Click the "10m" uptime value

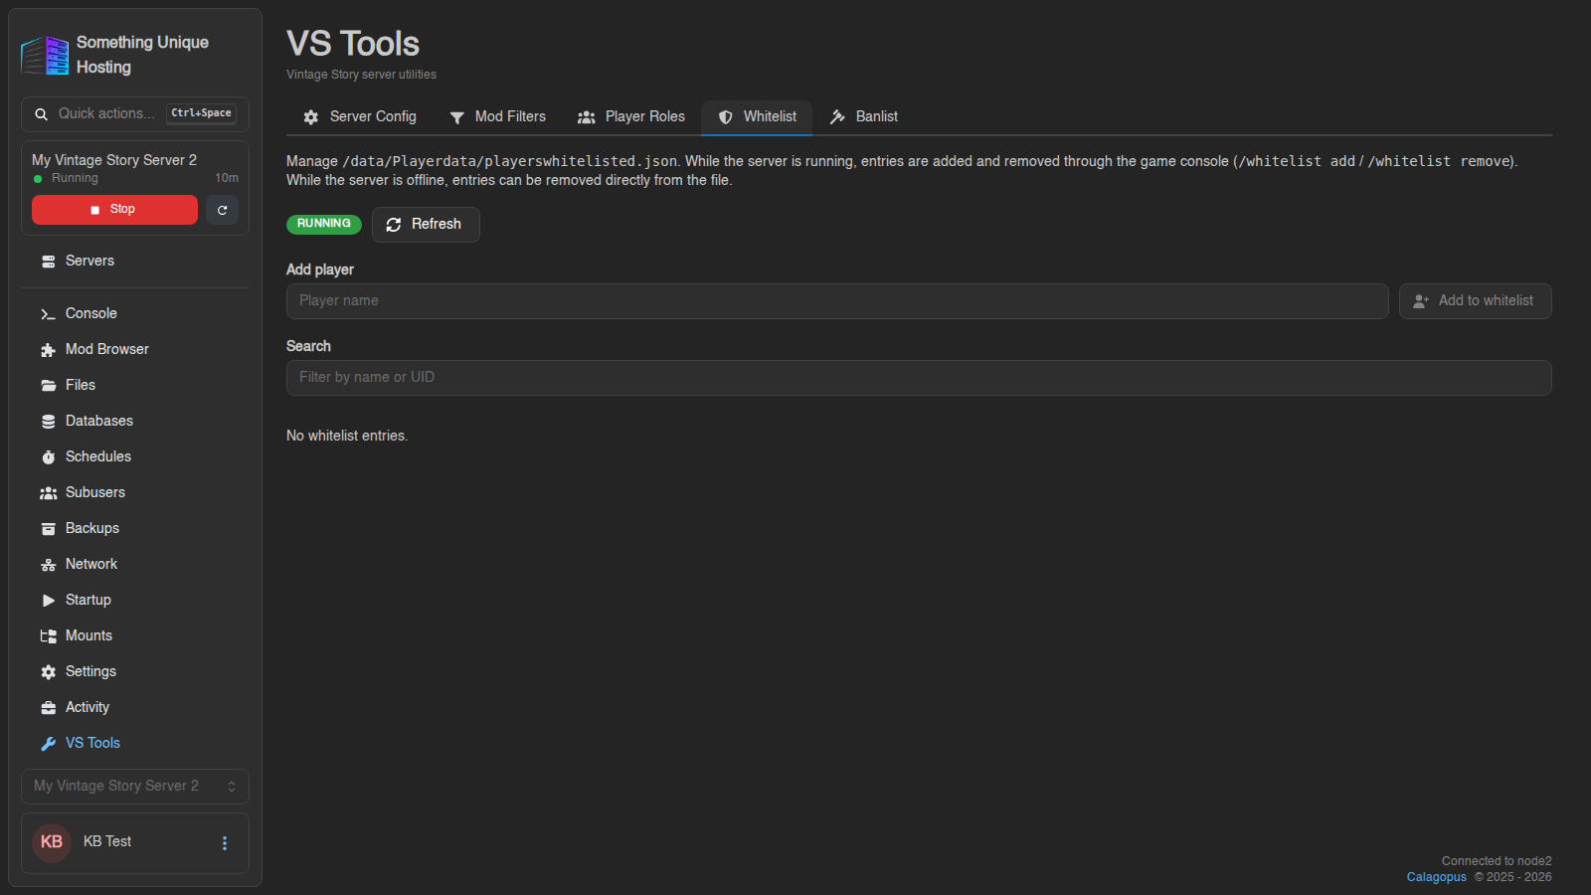click(x=227, y=178)
